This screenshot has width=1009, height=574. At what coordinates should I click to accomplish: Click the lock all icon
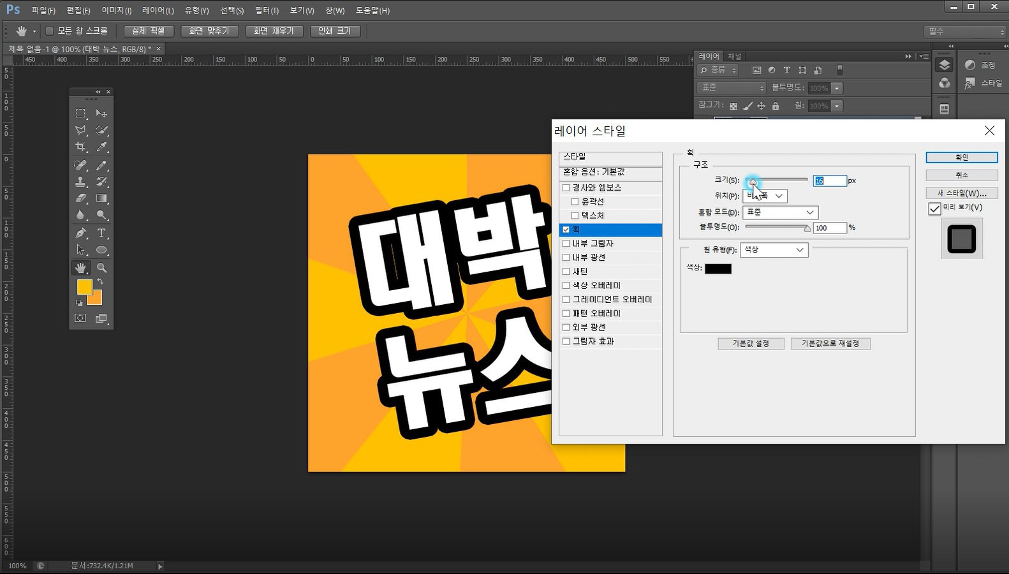(776, 106)
